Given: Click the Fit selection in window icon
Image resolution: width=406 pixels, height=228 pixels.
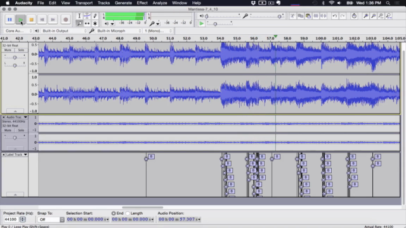Looking at the screenshot, I should point(381,16).
